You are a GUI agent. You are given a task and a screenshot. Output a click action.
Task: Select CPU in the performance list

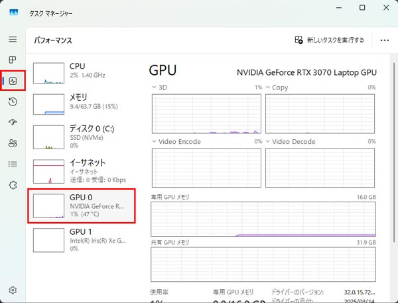click(82, 72)
